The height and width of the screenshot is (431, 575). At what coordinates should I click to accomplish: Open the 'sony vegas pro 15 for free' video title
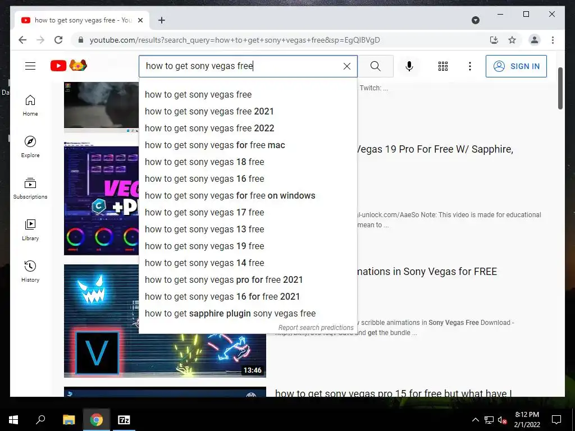393,393
